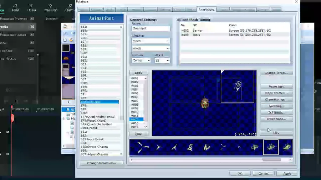The height and width of the screenshot is (180, 321).
Task: Open the Max # ellipsis button beside 15
Action: coord(168,60)
